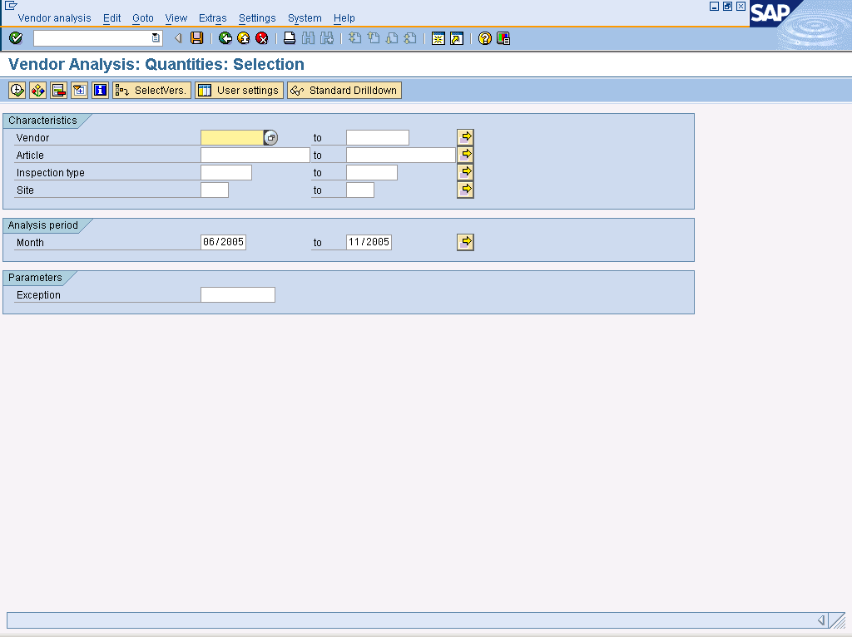The width and height of the screenshot is (852, 637).
Task: Restore down the SAP window
Action: click(727, 6)
